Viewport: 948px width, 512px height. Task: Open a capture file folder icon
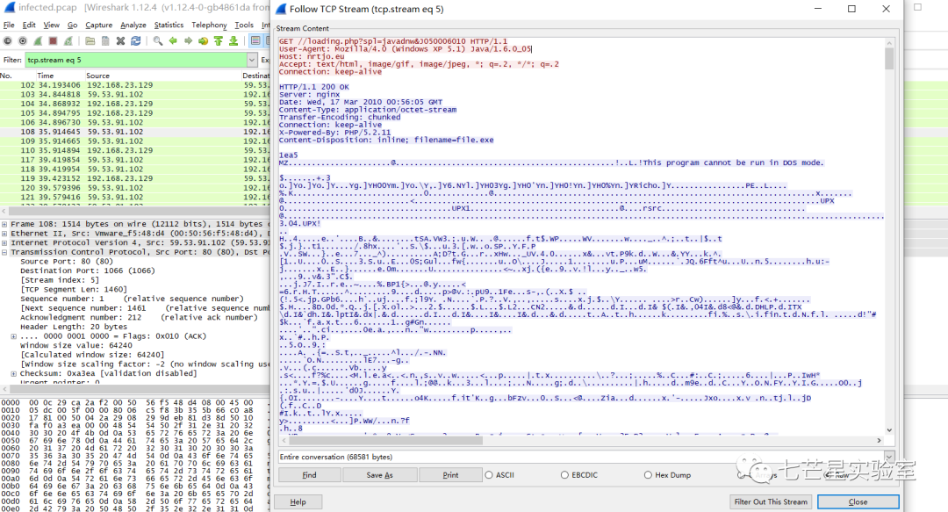(90, 40)
